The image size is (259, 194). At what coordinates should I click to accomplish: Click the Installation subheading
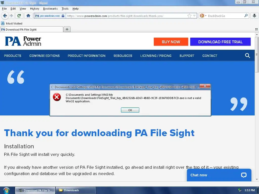pyautogui.click(x=19, y=146)
